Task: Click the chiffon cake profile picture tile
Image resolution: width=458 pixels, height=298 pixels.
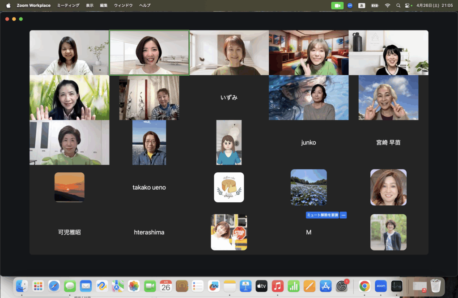Action: click(x=229, y=187)
